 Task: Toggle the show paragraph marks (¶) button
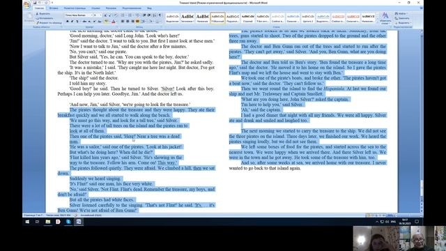[160, 15]
